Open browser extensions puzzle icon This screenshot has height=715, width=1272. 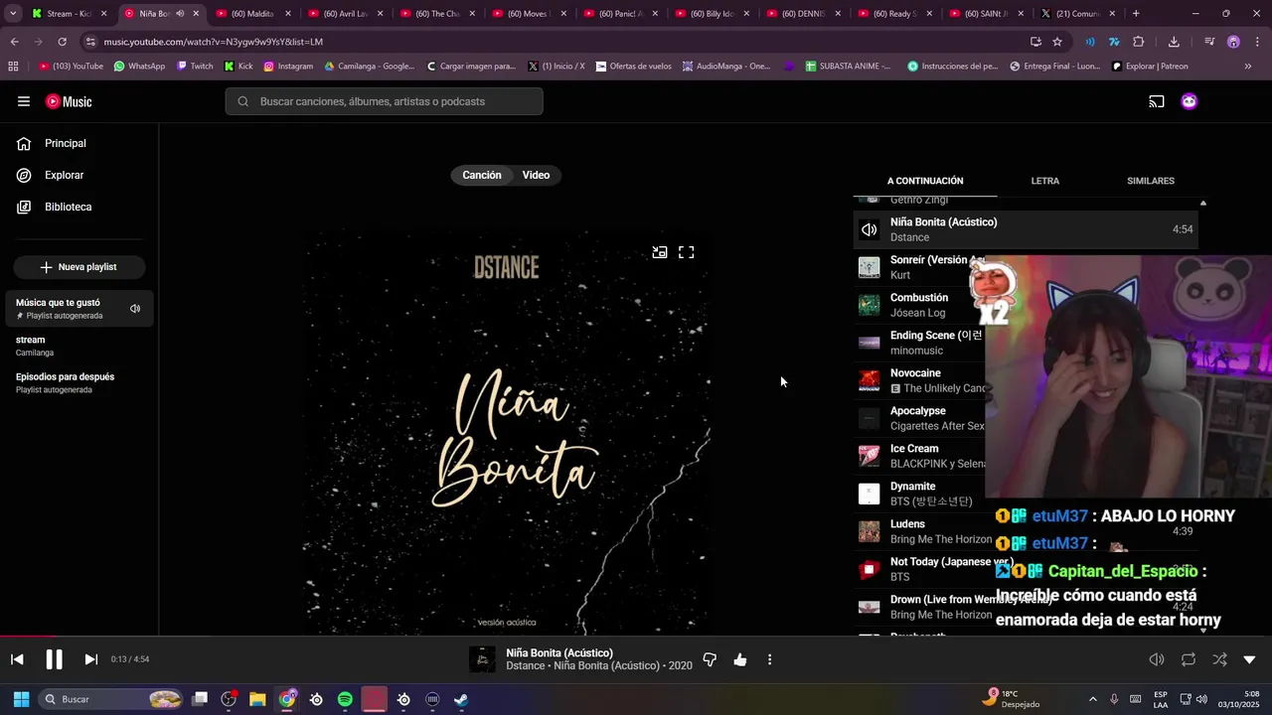(1139, 42)
